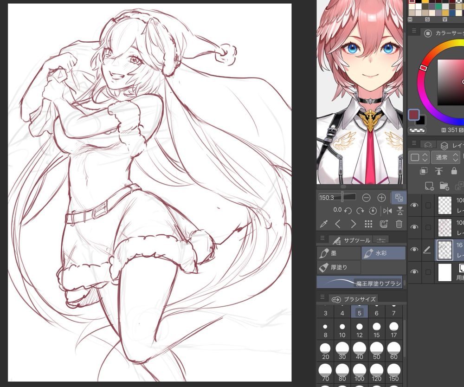Rotate sub view image clockwise
The width and height of the screenshot is (464, 387).
(x=360, y=211)
